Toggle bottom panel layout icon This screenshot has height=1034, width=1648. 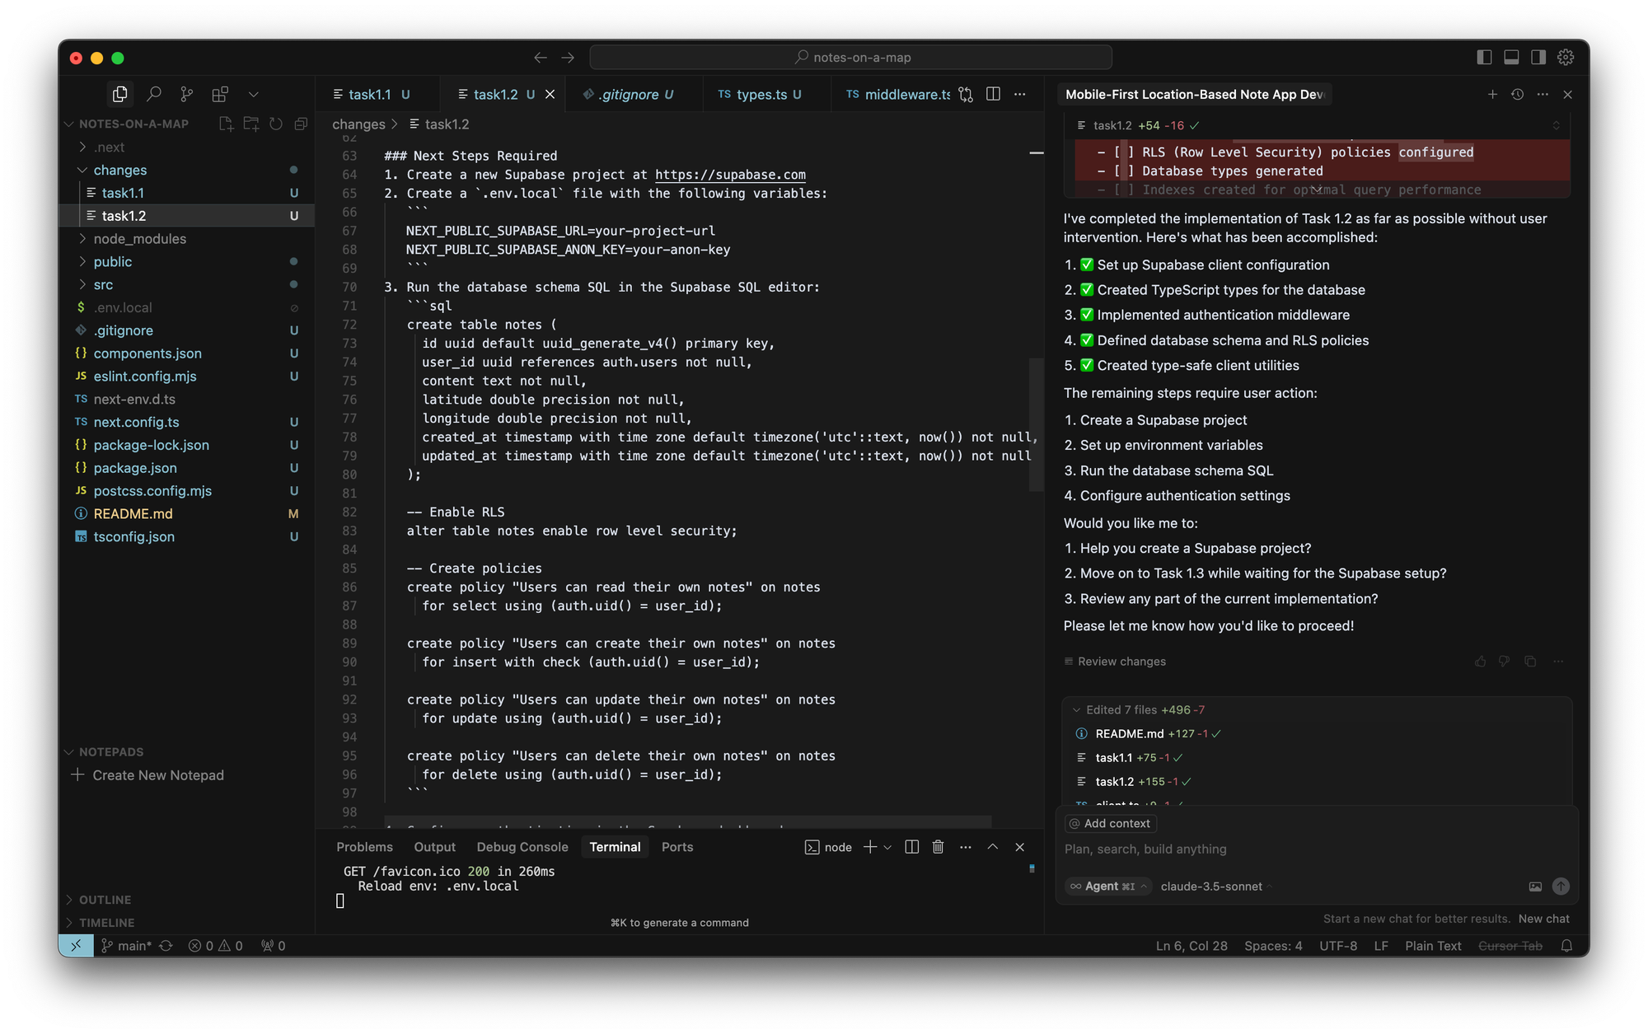(x=1511, y=57)
